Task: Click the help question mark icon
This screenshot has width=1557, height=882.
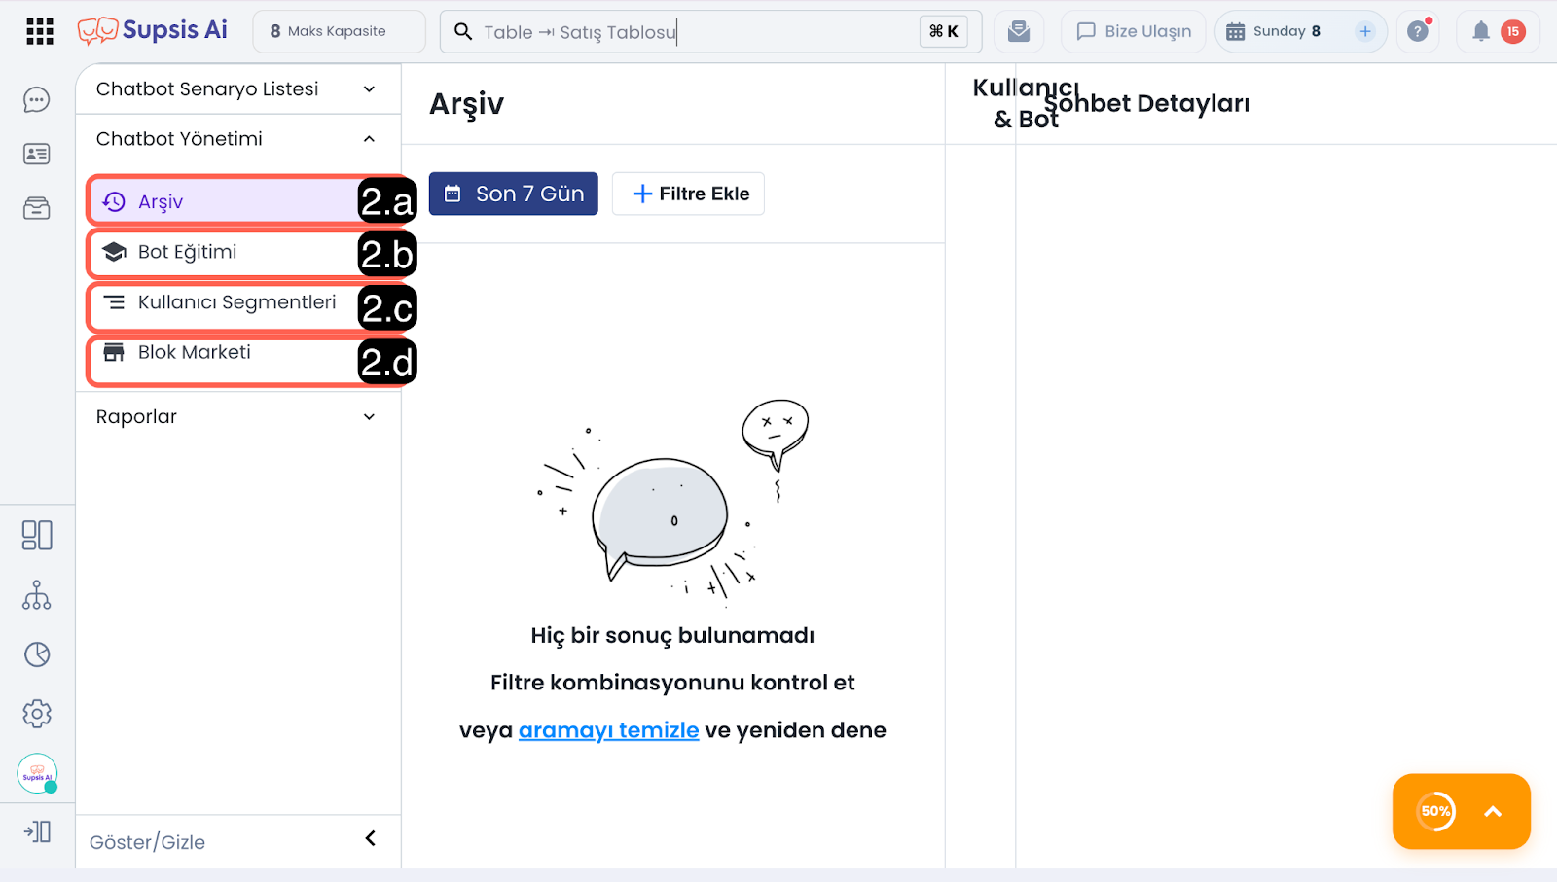Action: [1418, 32]
